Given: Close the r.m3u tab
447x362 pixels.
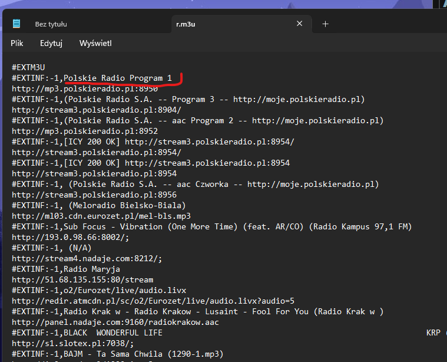Looking at the screenshot, I should (299, 24).
